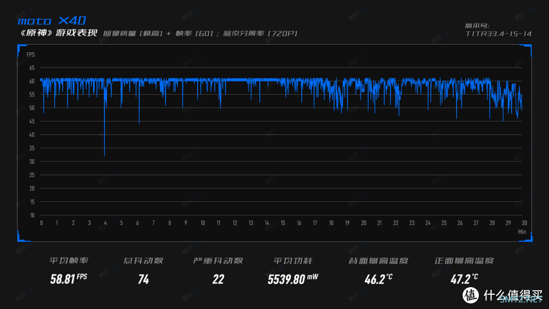549x309 pixels.
Task: Click the deepest FPS dip near minute 4
Action: tap(104, 155)
